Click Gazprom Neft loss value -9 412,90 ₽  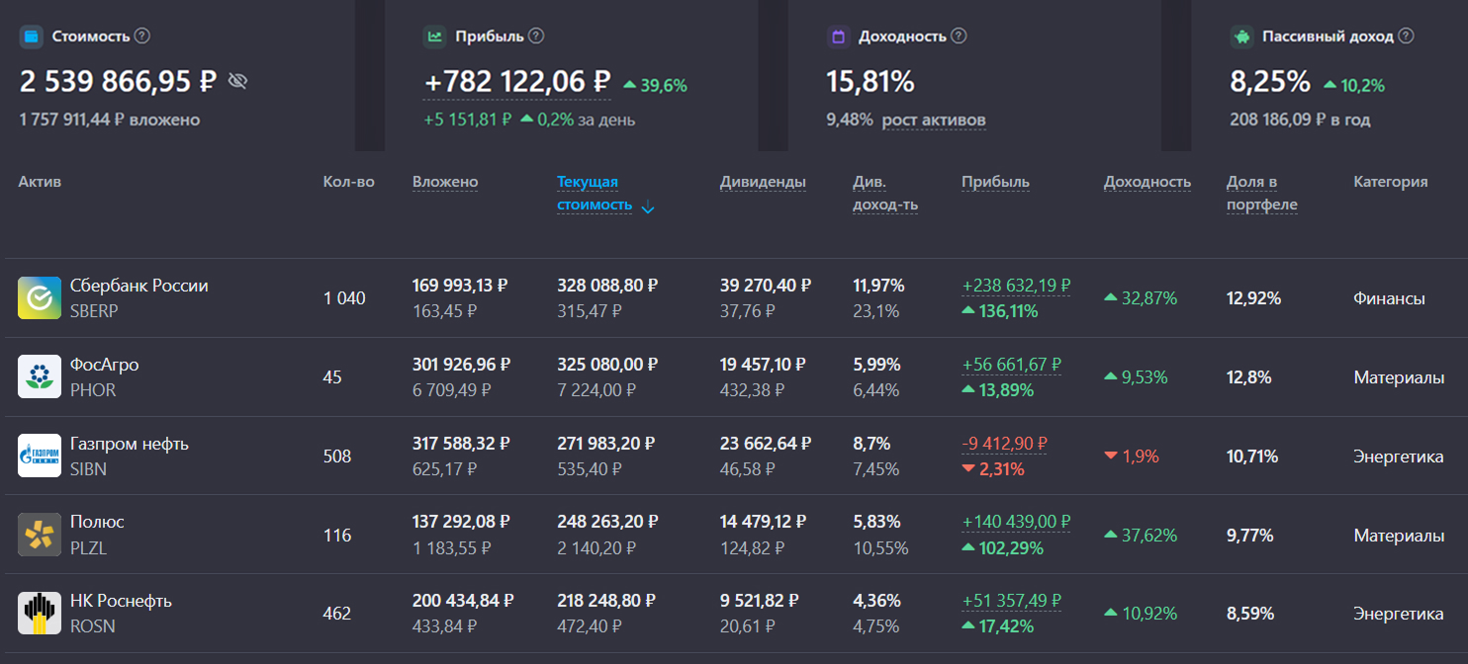1003,444
